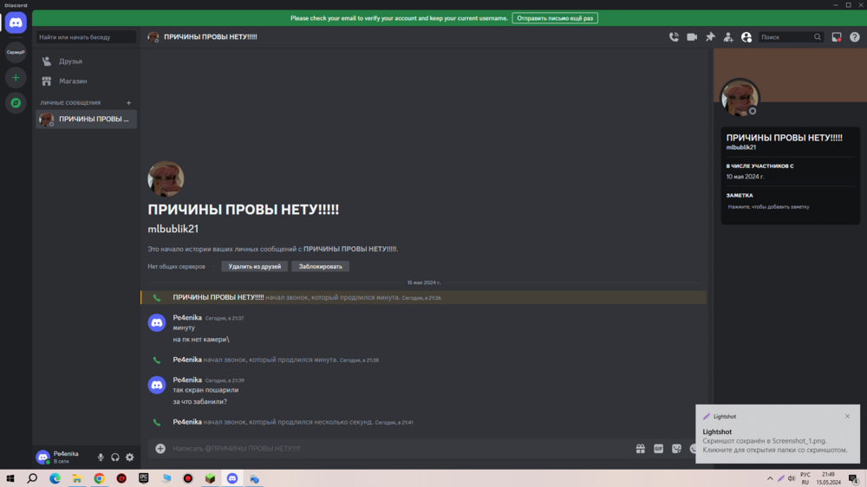This screenshot has height=487, width=867.
Task: Click message text 'на пк нет камери\'
Action: (x=201, y=340)
